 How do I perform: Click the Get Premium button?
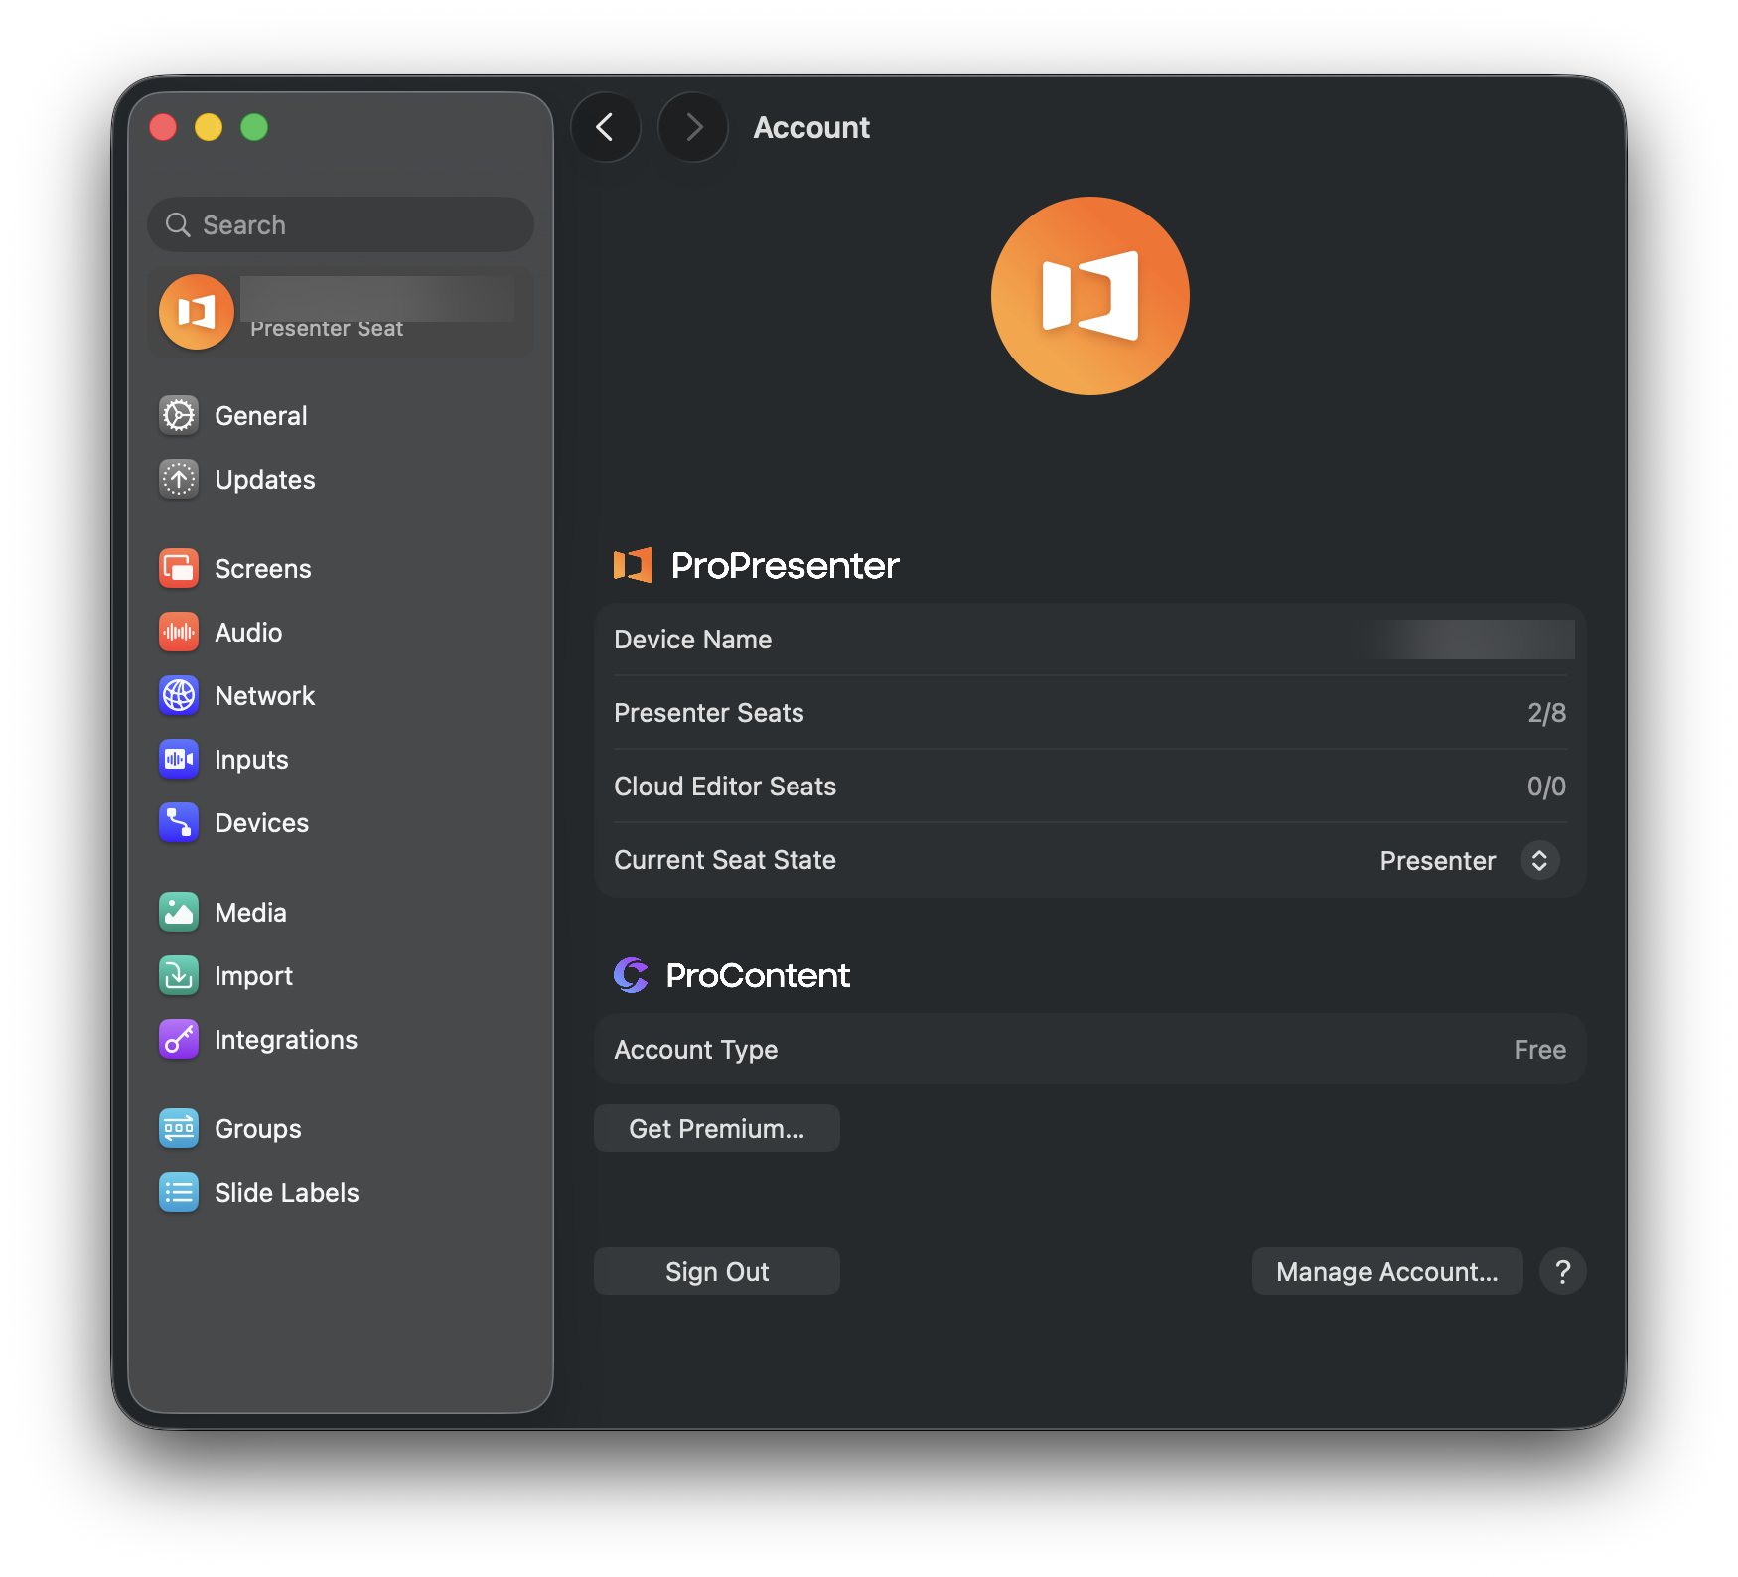(717, 1128)
